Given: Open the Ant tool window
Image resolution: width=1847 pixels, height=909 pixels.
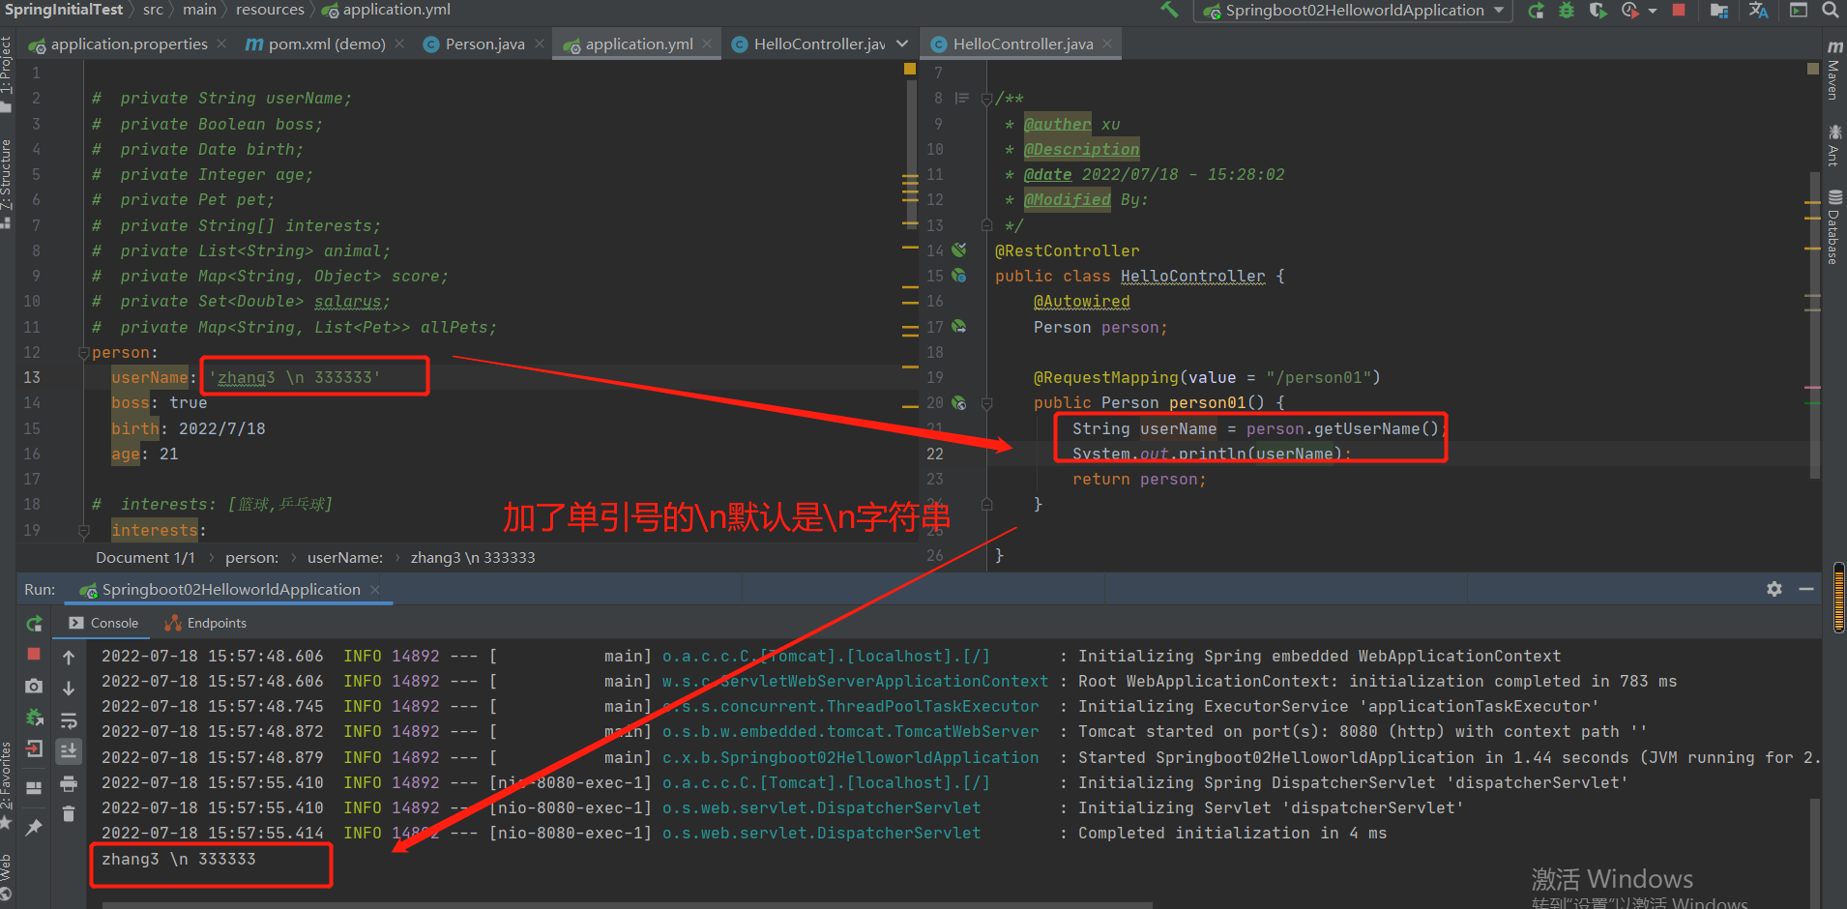Looking at the screenshot, I should (1833, 145).
